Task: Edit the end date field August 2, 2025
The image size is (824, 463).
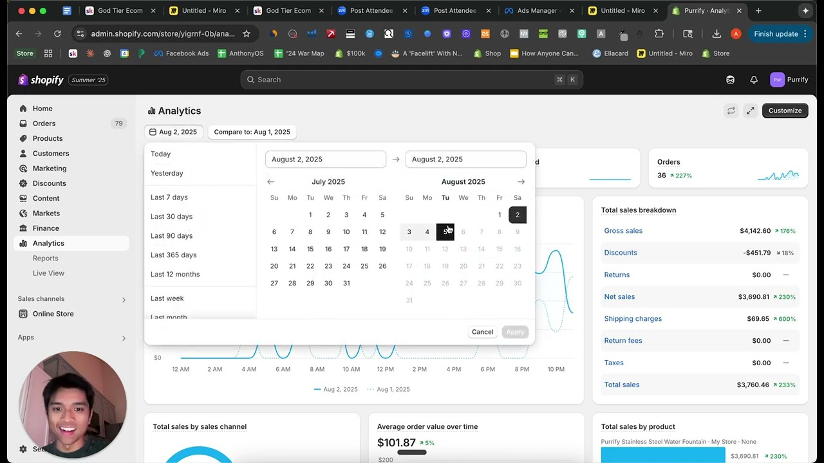Action: [x=466, y=159]
